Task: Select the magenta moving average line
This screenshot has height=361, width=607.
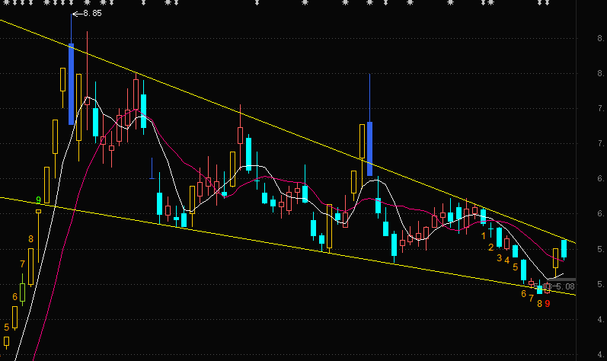Action: click(174, 153)
